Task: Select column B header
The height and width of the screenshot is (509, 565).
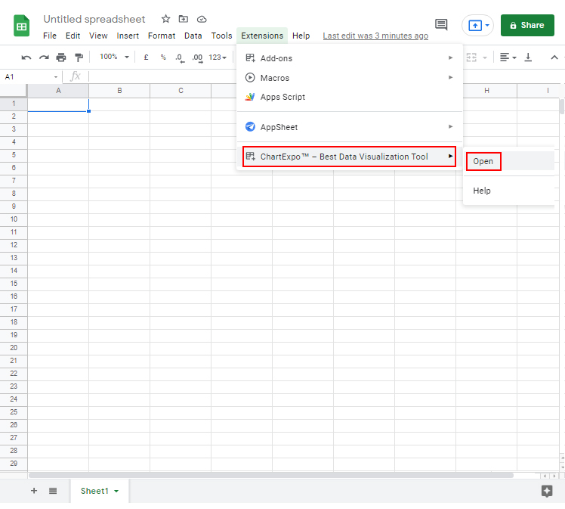Action: (x=119, y=91)
